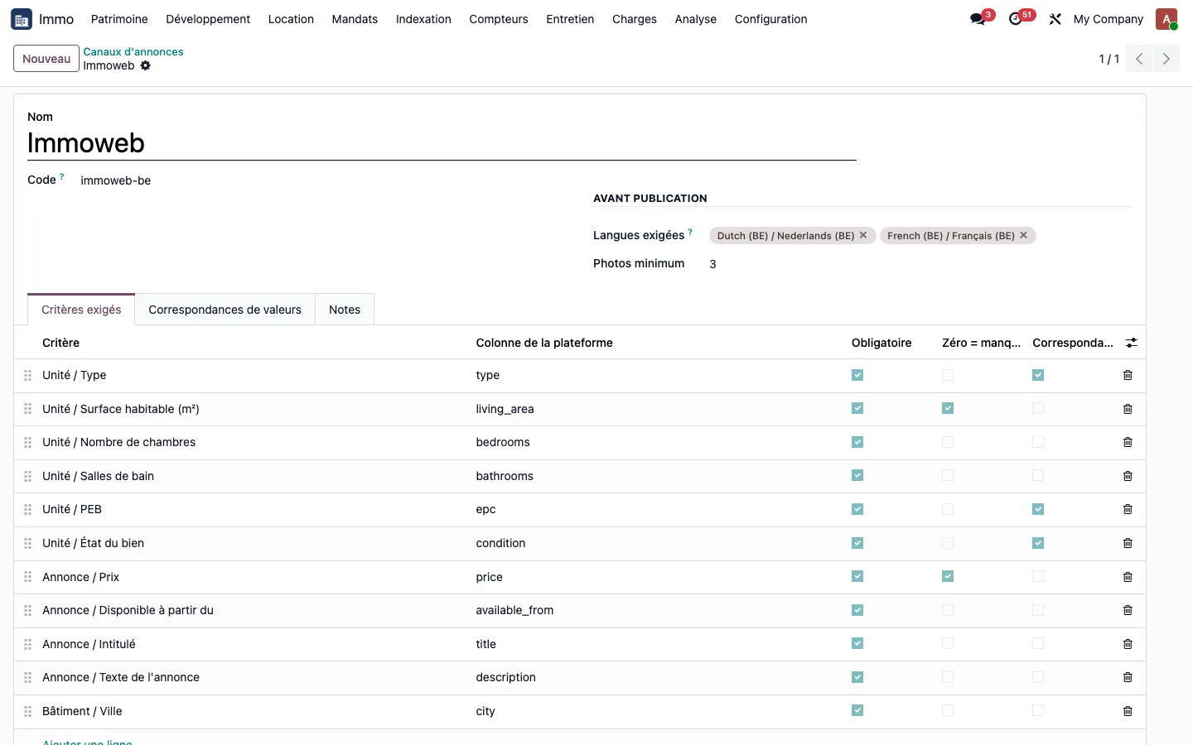Delete the Unité / PEB row
1193x745 pixels.
pos(1128,509)
